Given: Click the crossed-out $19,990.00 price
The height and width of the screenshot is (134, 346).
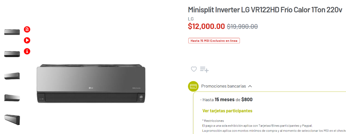Looking at the screenshot, I should pos(242,27).
